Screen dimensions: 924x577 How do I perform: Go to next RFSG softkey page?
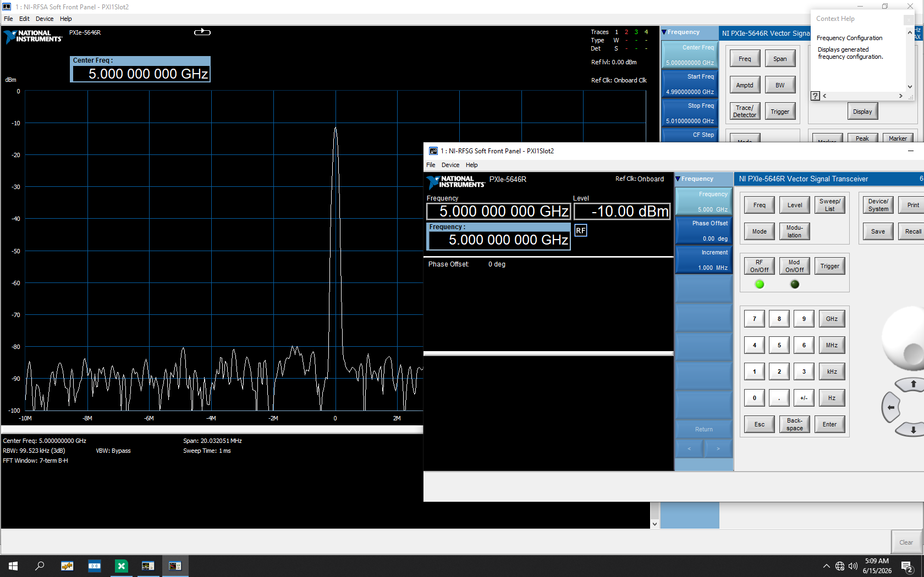coord(718,448)
